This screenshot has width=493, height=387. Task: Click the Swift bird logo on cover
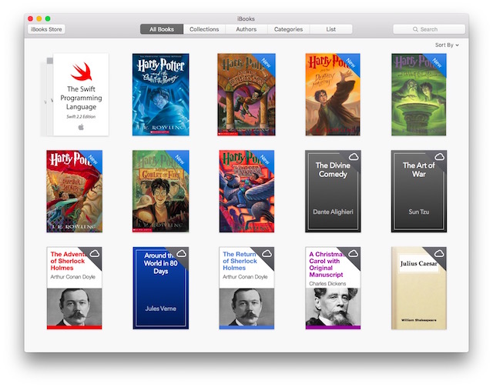pyautogui.click(x=81, y=72)
